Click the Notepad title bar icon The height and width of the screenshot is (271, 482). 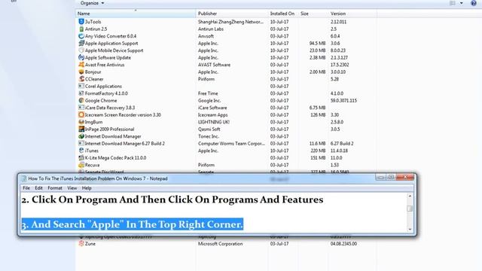tap(24, 178)
